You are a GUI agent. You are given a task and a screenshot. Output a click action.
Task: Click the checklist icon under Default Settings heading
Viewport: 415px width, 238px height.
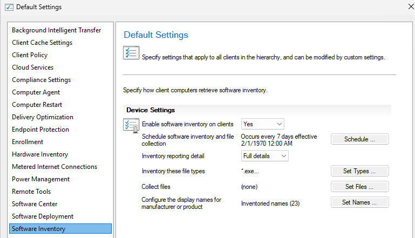click(x=131, y=53)
